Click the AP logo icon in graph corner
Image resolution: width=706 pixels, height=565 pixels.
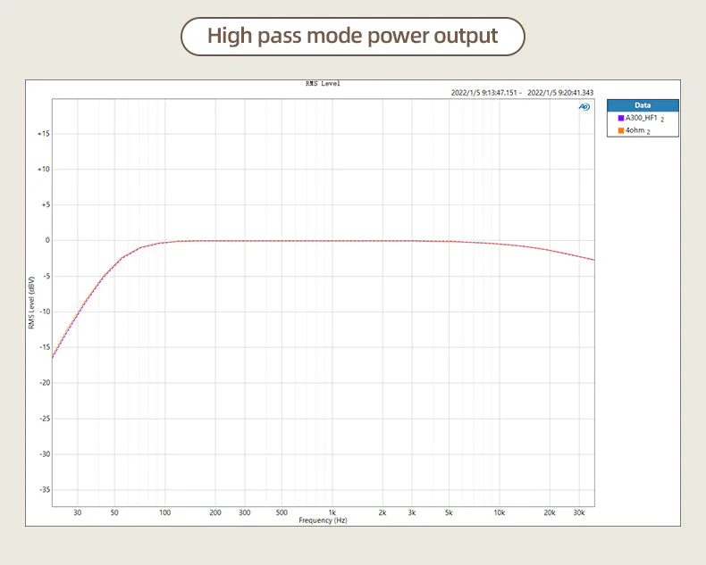tap(584, 107)
